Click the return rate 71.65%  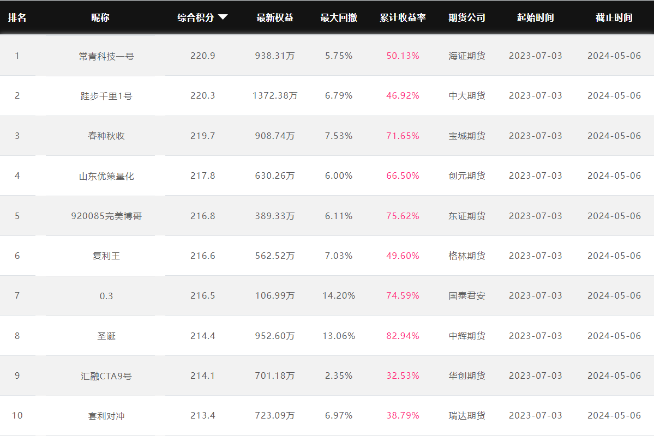tap(403, 136)
